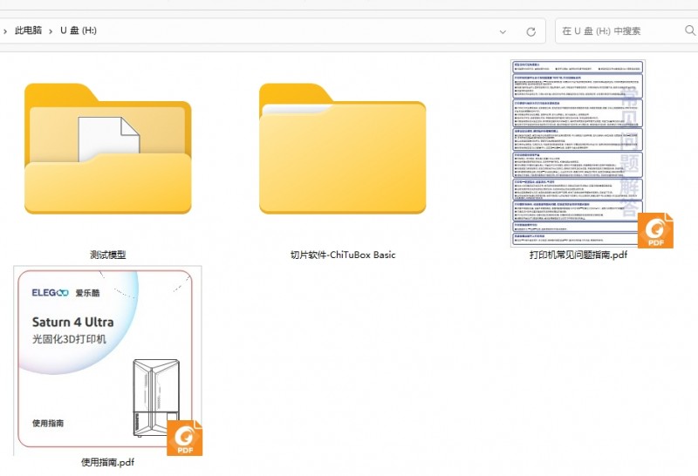The height and width of the screenshot is (476, 698).
Task: Click U 盘 (H:) in the breadcrumb
Action: (79, 31)
